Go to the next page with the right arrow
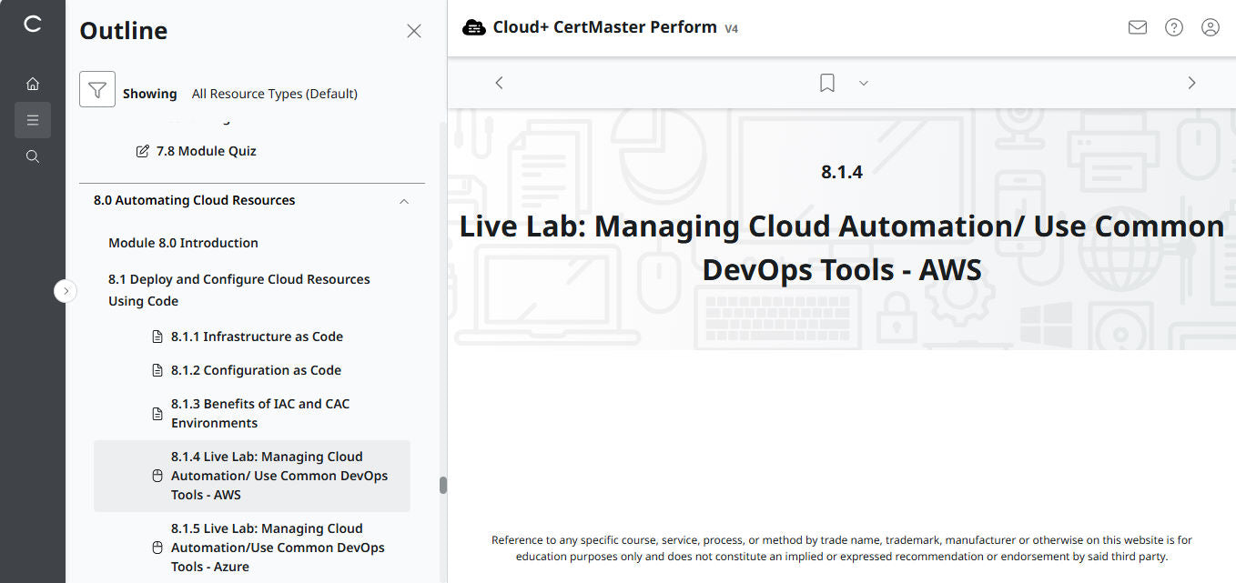The height and width of the screenshot is (583, 1236). coord(1191,82)
